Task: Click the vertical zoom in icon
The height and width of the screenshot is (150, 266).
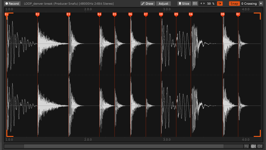Action: [253, 146]
